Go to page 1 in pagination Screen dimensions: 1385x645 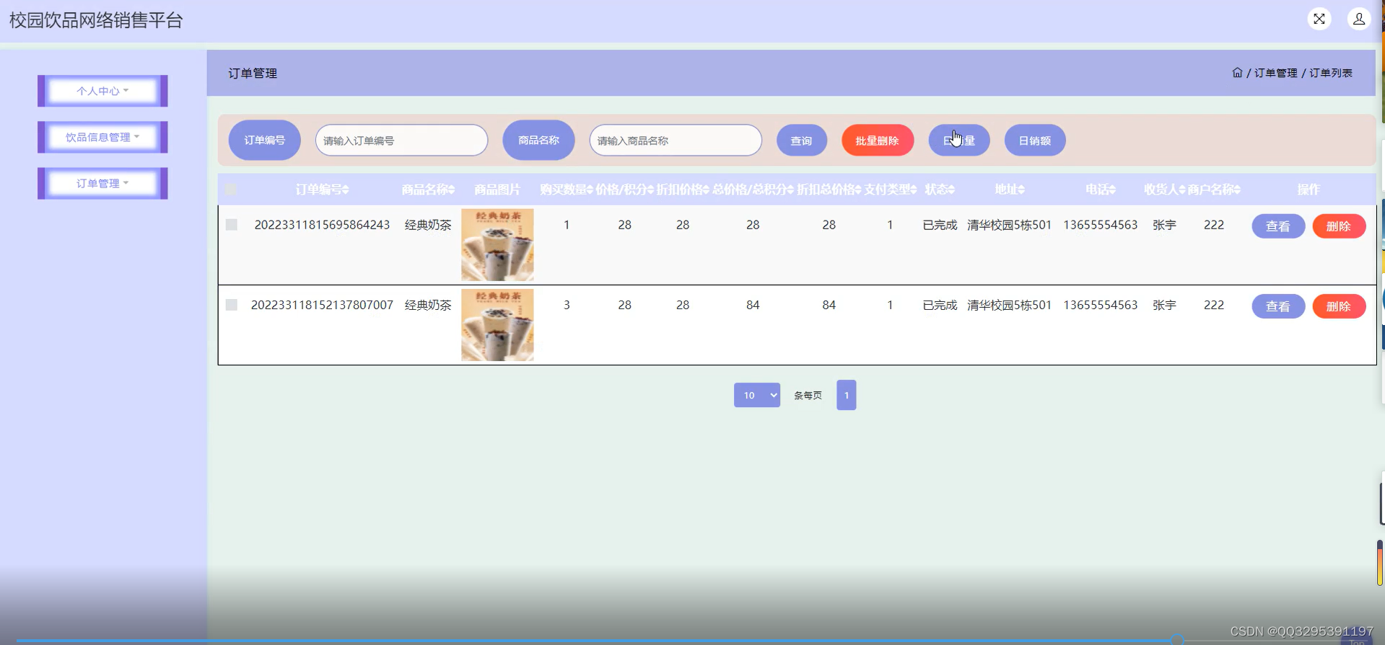pyautogui.click(x=847, y=395)
